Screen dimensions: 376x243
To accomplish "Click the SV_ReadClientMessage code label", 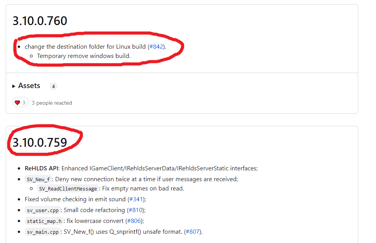I will point(68,189).
